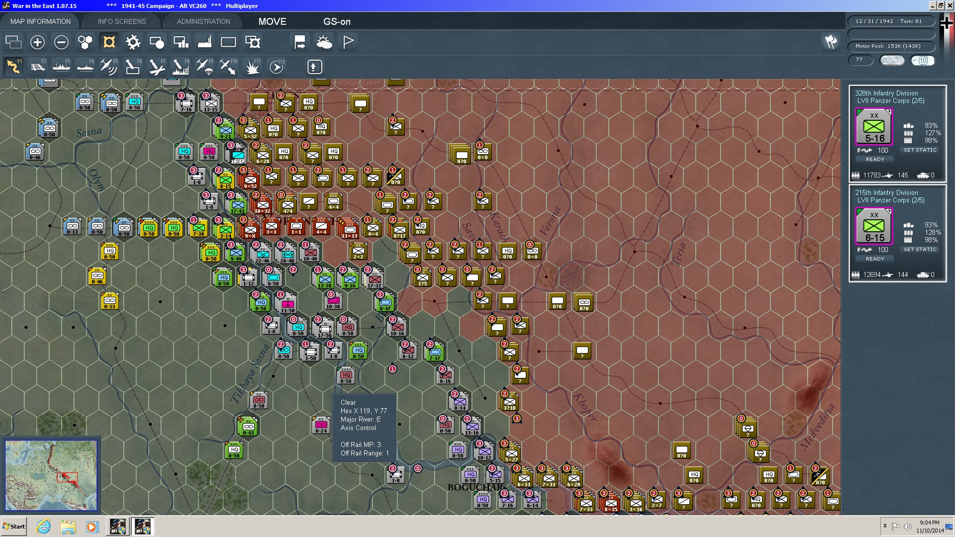The height and width of the screenshot is (537, 955).
Task: Click the pennant flag toolbar icon
Action: [x=348, y=42]
